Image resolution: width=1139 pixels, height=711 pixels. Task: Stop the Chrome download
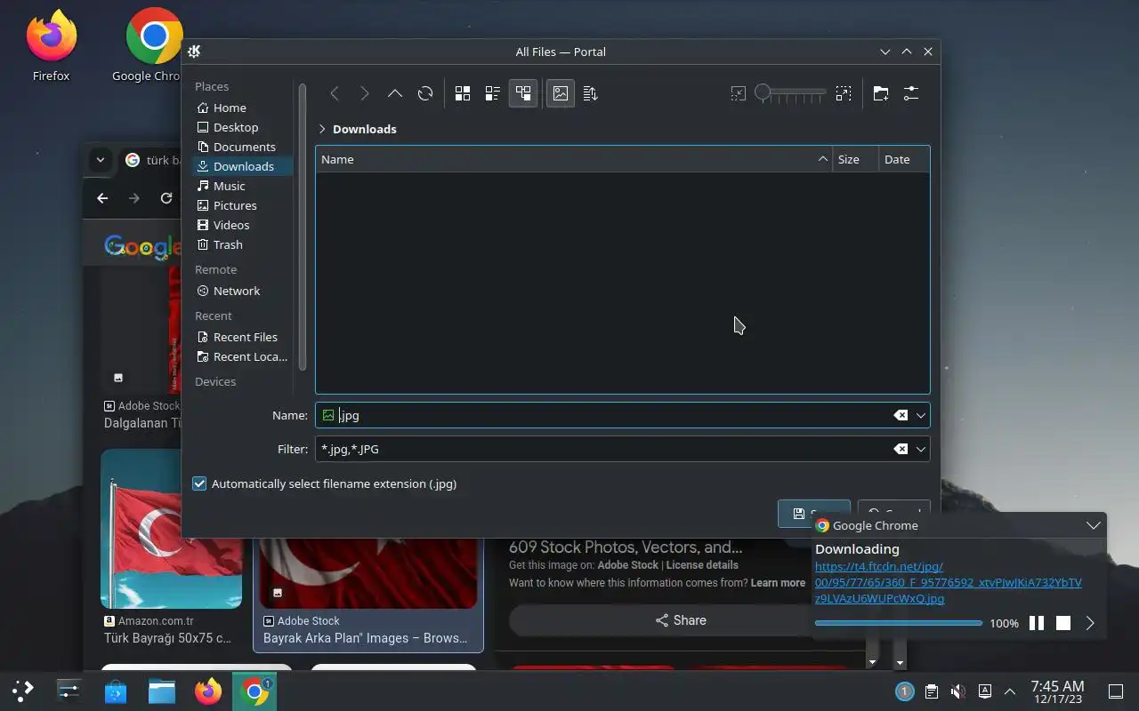point(1063,623)
